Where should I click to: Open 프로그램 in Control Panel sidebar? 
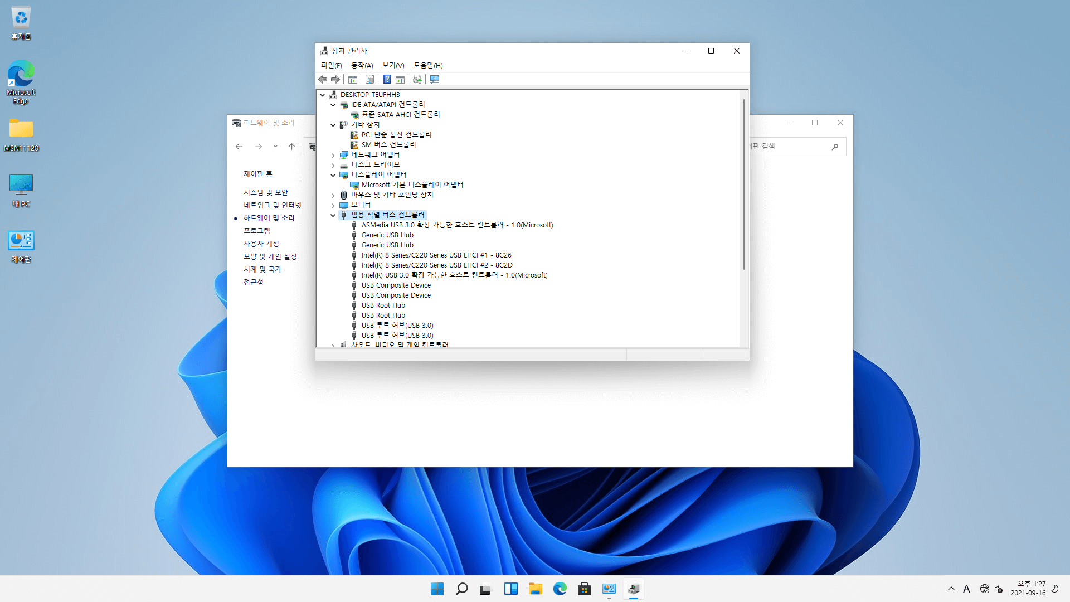click(x=257, y=231)
